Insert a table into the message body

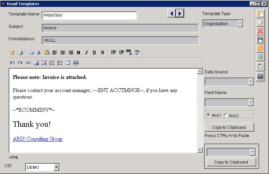pyautogui.click(x=68, y=63)
